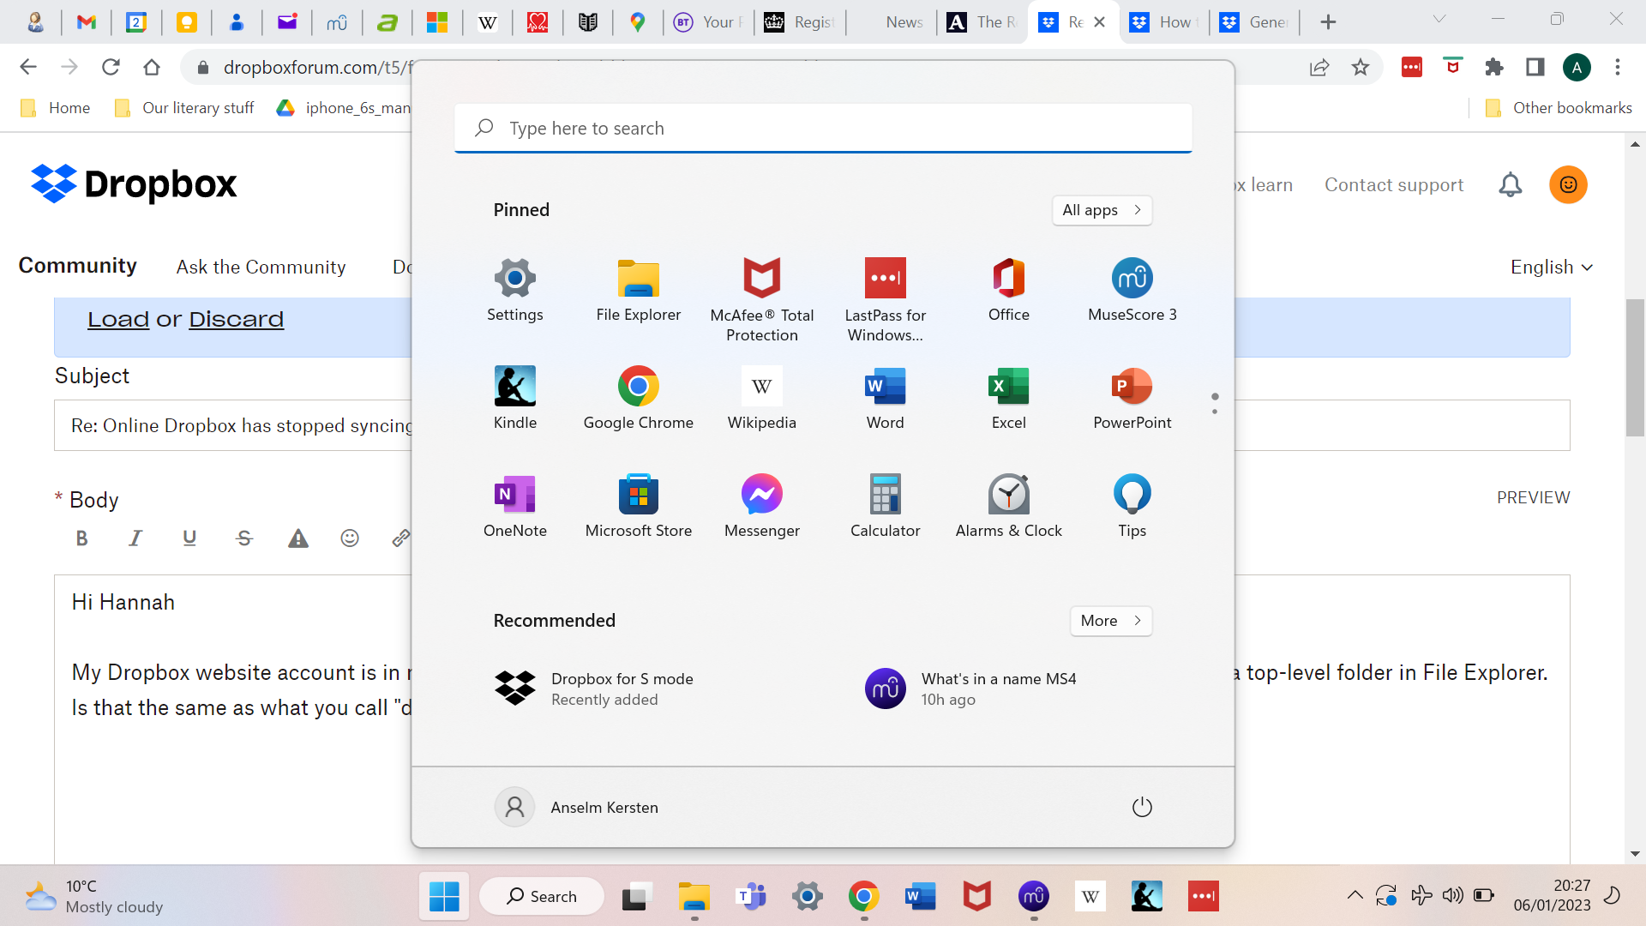1646x926 pixels.
Task: Launch Kindle from the Start menu
Action: [x=515, y=398]
